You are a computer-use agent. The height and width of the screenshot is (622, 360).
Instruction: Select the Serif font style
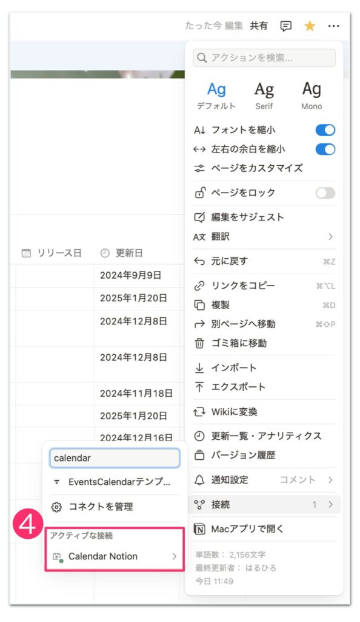tap(264, 95)
